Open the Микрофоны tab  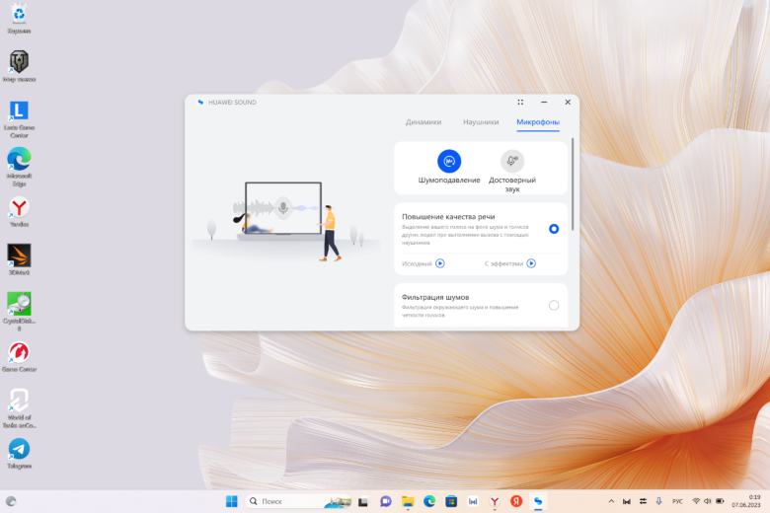[x=538, y=121]
